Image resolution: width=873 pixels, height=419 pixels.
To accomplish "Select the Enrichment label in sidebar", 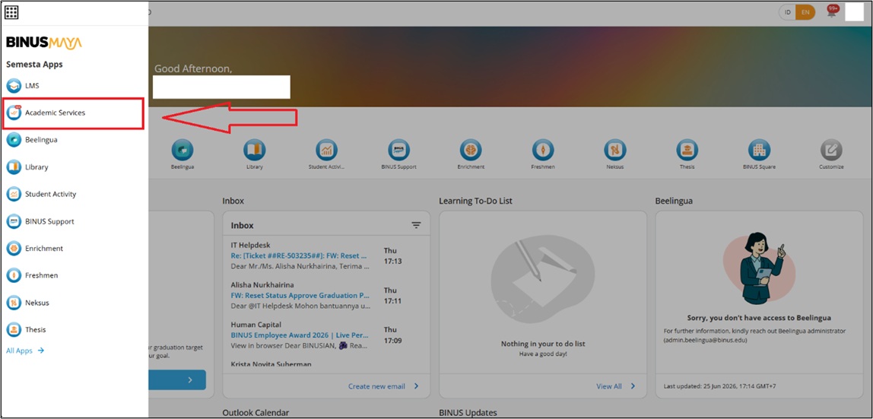I will [44, 248].
